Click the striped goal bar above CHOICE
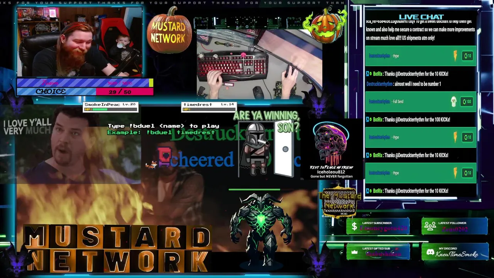Viewport: 494px width, 278px height. (x=85, y=83)
